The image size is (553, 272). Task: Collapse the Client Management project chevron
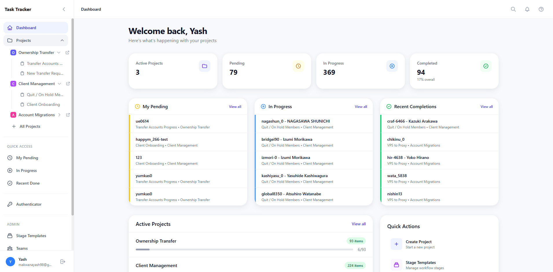[x=59, y=84]
